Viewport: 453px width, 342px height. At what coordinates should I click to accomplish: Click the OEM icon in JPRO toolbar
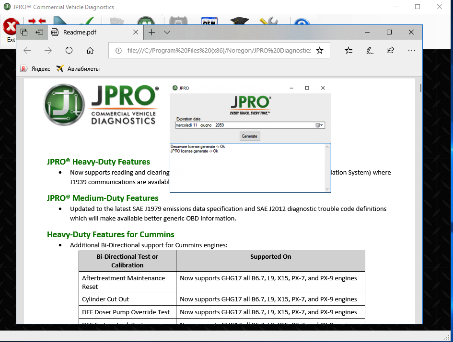tap(209, 21)
